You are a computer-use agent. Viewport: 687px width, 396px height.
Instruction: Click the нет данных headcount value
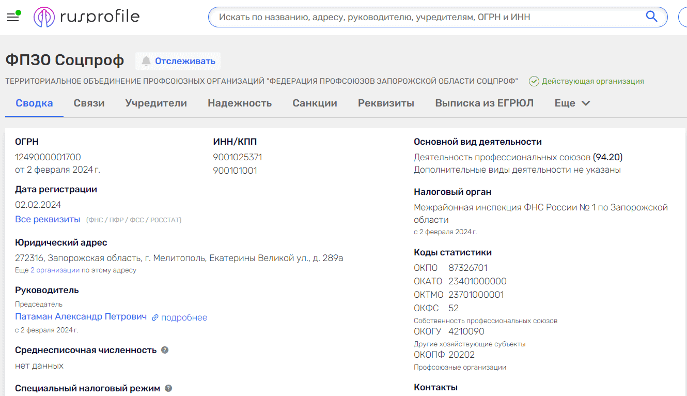[39, 365]
